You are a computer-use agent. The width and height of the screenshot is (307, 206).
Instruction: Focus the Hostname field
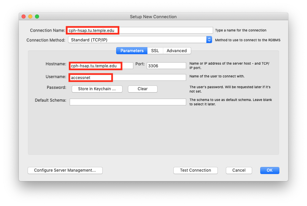(101, 66)
